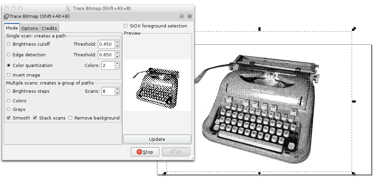Image resolution: width=374 pixels, height=181 pixels.
Task: Click the Update preview button
Action: [157, 139]
